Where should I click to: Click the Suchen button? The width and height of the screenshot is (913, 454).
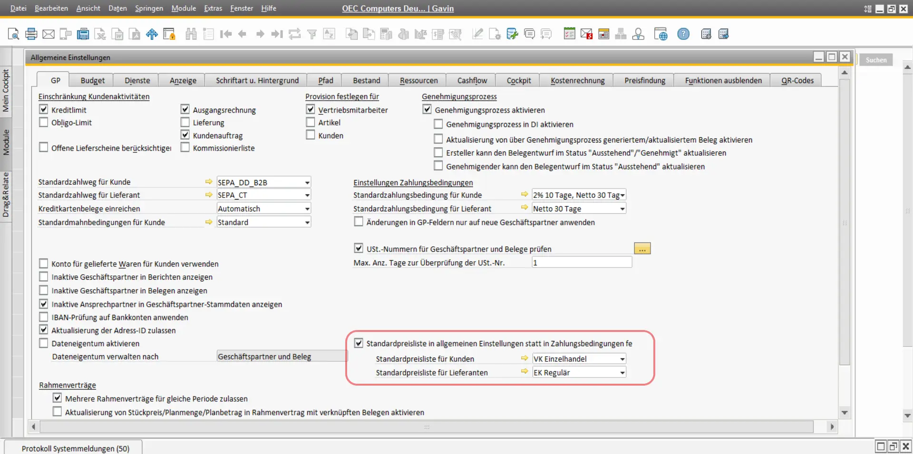point(876,60)
